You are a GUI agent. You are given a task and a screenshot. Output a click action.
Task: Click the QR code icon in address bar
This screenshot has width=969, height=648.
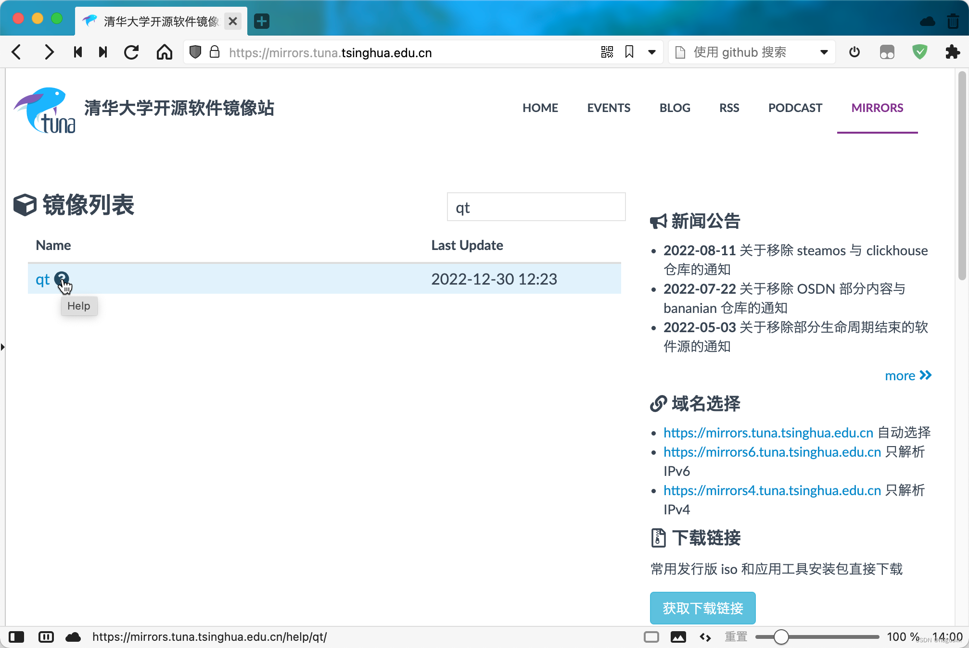(607, 52)
